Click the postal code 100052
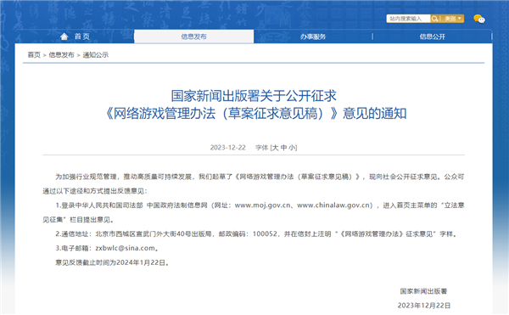This screenshot has width=509, height=315. point(265,233)
